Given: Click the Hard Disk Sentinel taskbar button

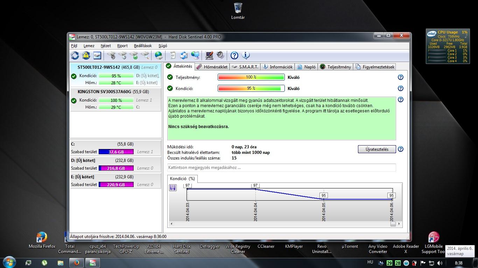Looking at the screenshot, I should (93, 263).
